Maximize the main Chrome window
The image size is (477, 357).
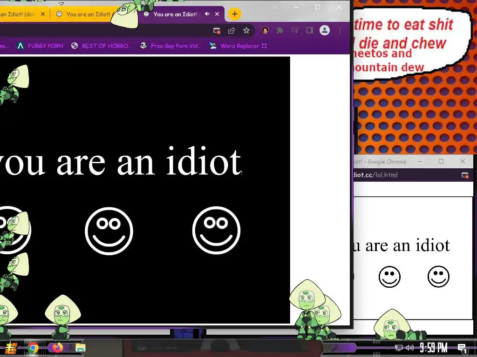pos(318,7)
